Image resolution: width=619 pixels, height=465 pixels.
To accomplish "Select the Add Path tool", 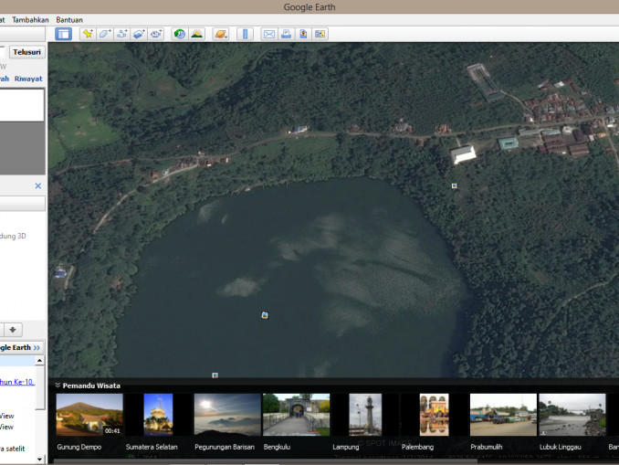I will (121, 34).
